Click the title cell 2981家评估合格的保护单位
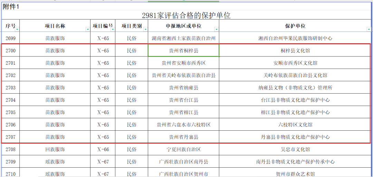 click(186, 16)
